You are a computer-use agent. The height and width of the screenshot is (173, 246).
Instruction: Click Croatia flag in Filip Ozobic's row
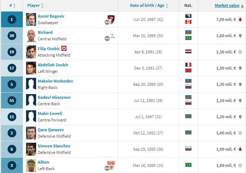[188, 52]
